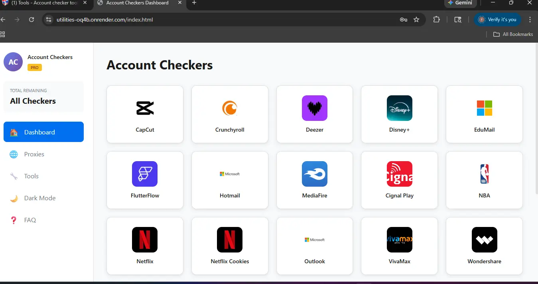Close the Tools - Account checker tab

pos(85,3)
